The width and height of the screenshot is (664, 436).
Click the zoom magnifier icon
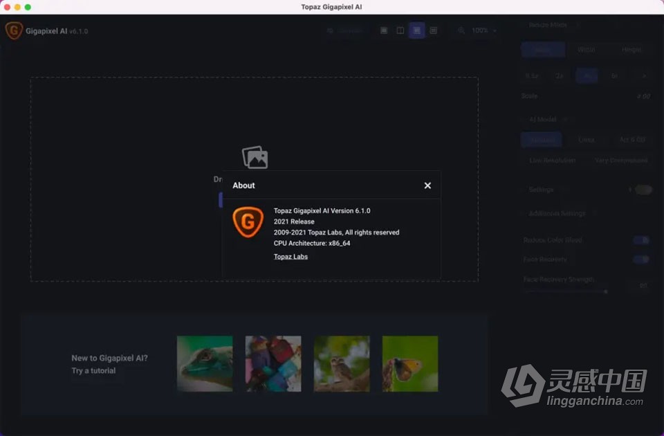461,30
